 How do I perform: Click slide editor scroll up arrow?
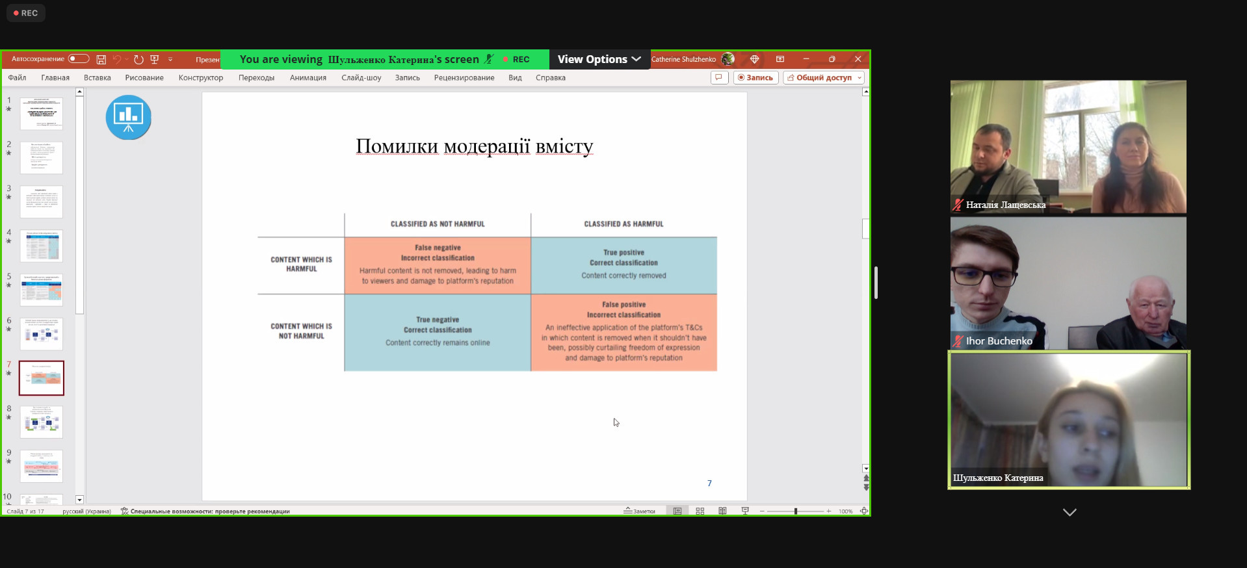click(x=866, y=92)
